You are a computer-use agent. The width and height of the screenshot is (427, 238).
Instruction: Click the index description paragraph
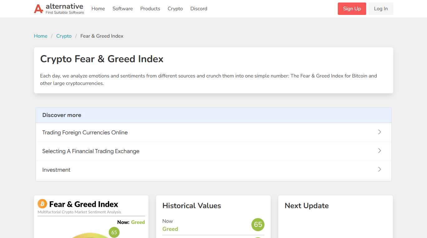click(x=208, y=80)
